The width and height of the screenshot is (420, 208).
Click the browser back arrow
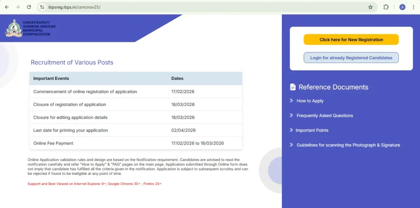pyautogui.click(x=7, y=7)
